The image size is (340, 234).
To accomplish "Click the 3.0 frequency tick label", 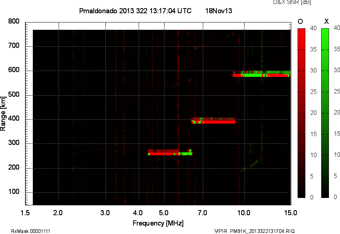I will click(105, 213).
